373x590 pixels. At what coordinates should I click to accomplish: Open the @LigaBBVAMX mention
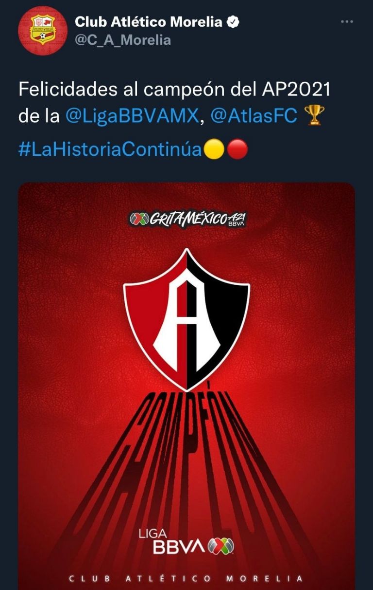(x=132, y=116)
